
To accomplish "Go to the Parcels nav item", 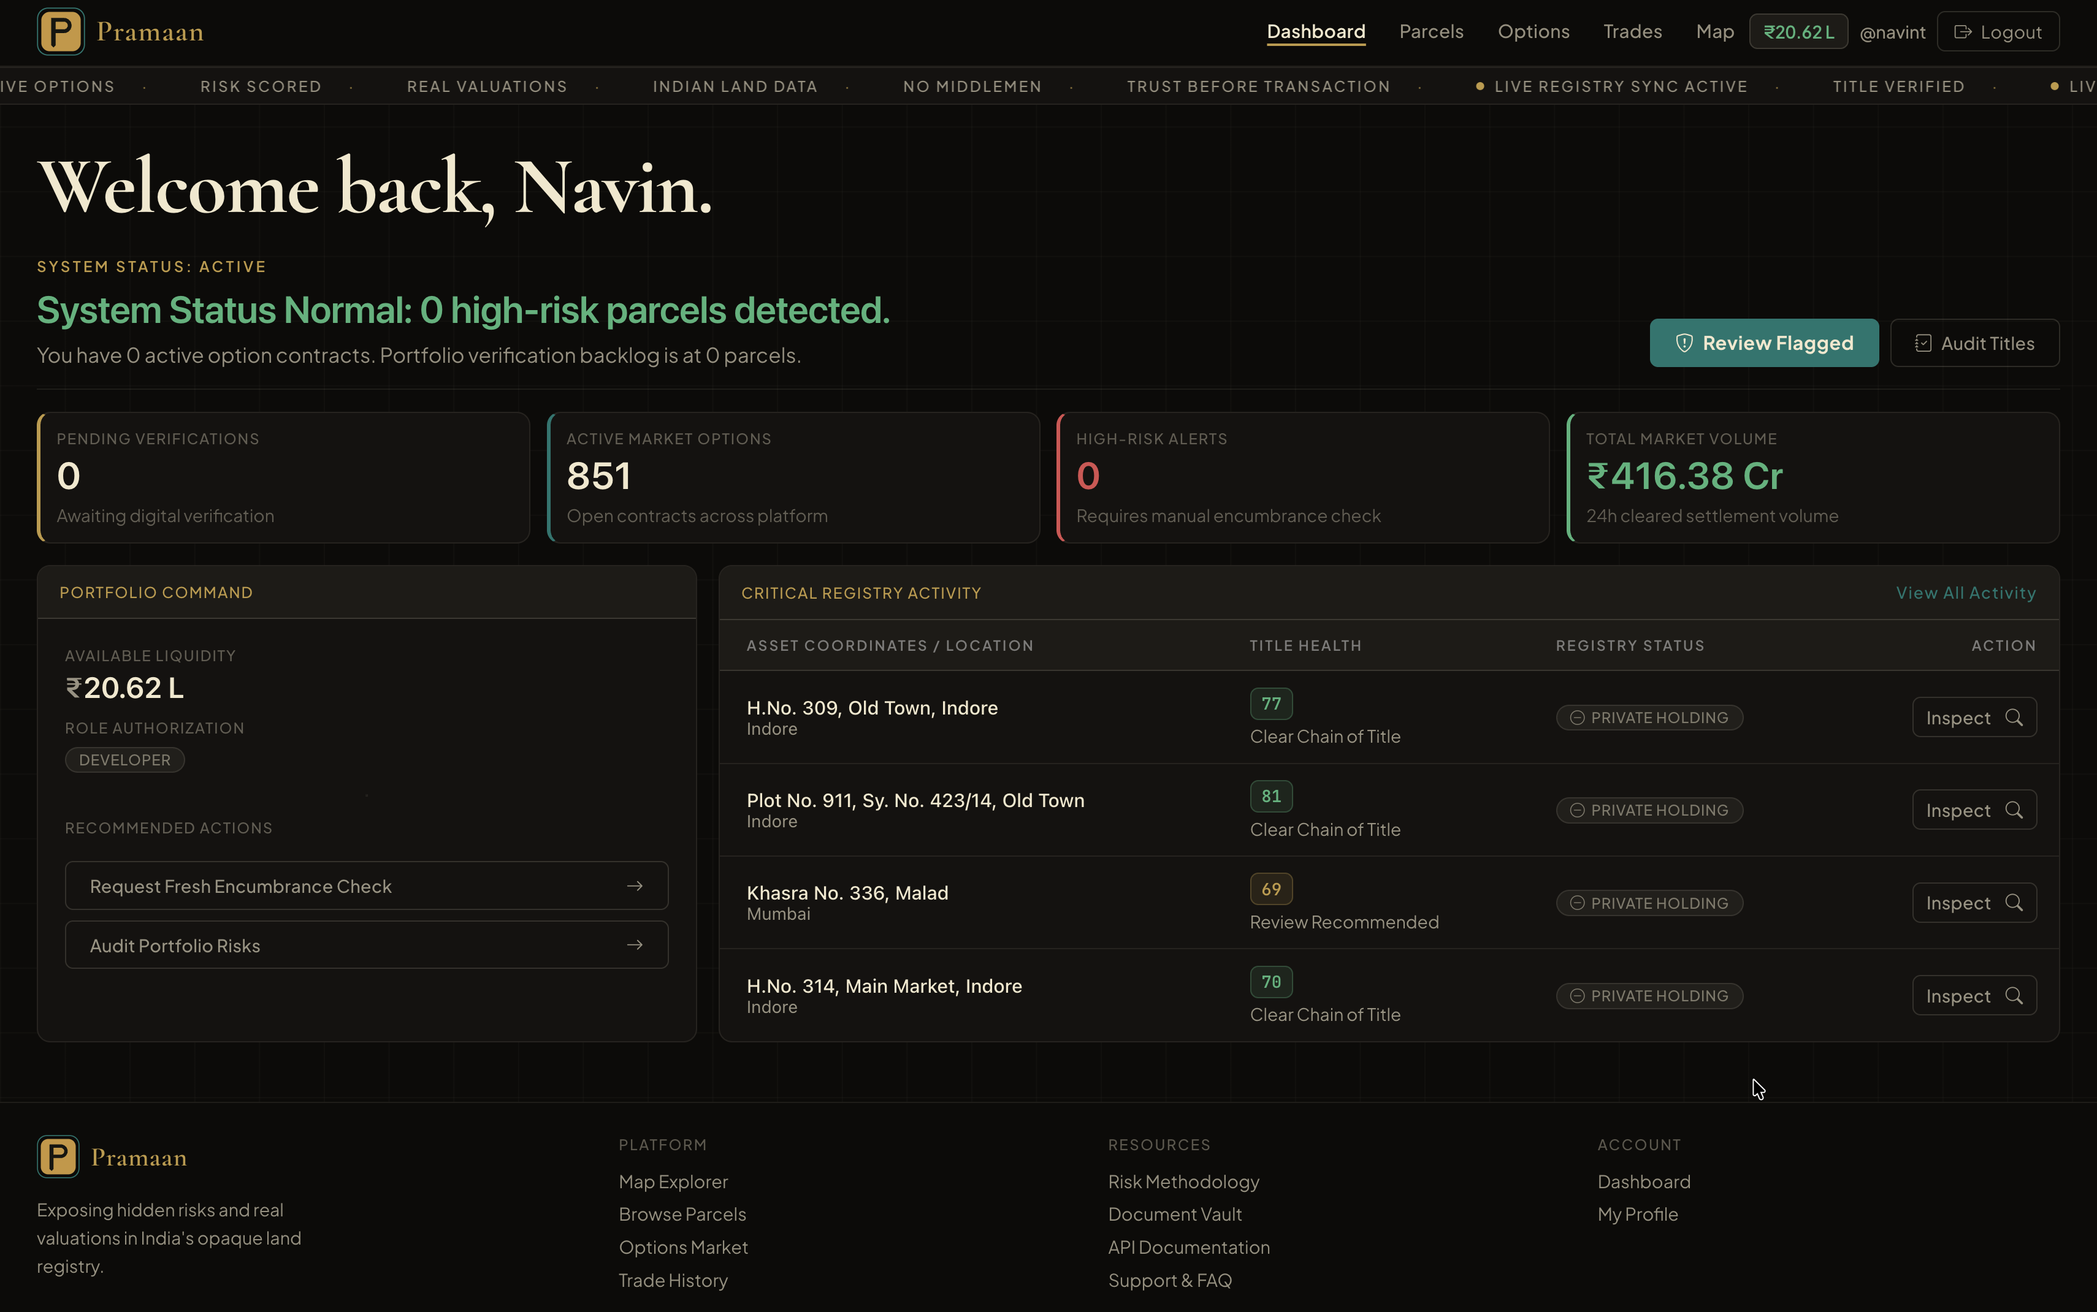I will click(1431, 32).
